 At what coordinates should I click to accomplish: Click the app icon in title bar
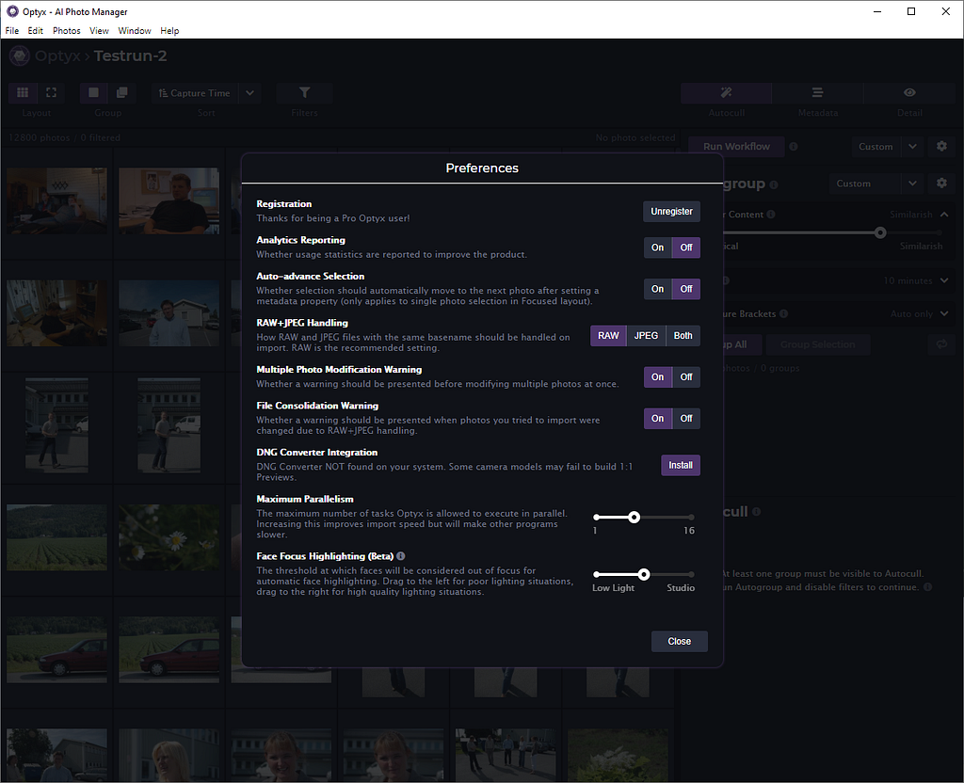(12, 11)
